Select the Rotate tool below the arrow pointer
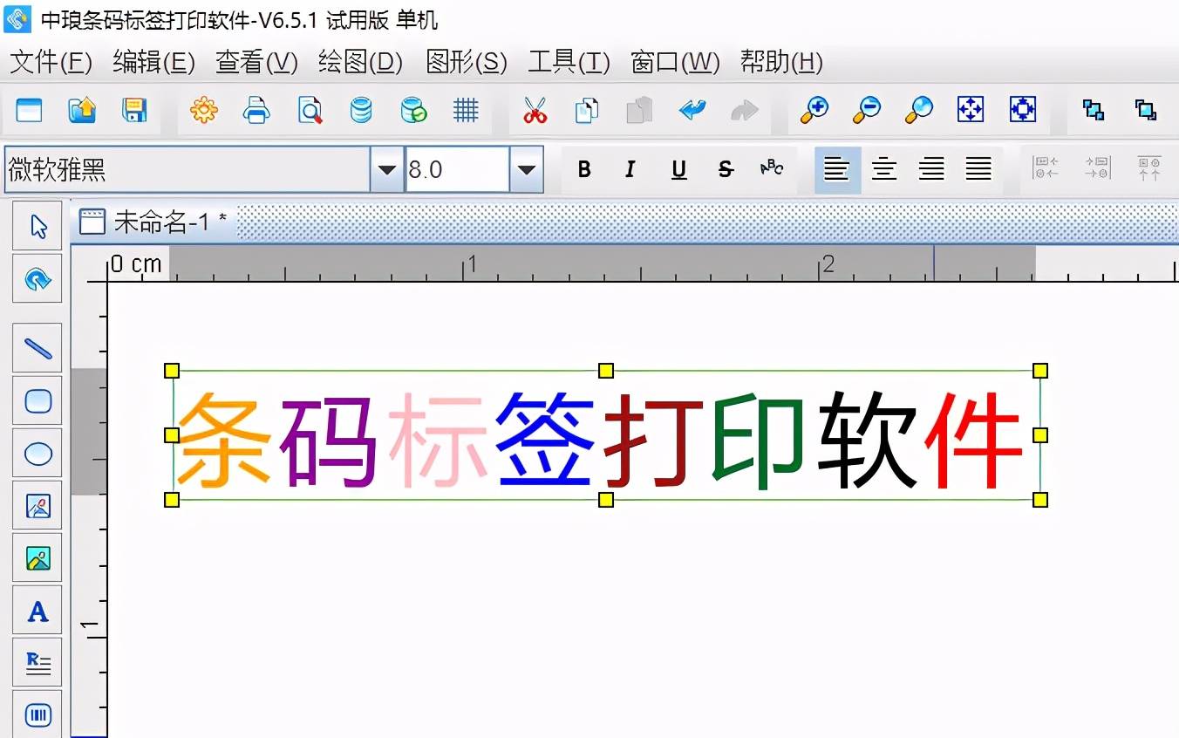Image resolution: width=1179 pixels, height=738 pixels. pyautogui.click(x=37, y=279)
